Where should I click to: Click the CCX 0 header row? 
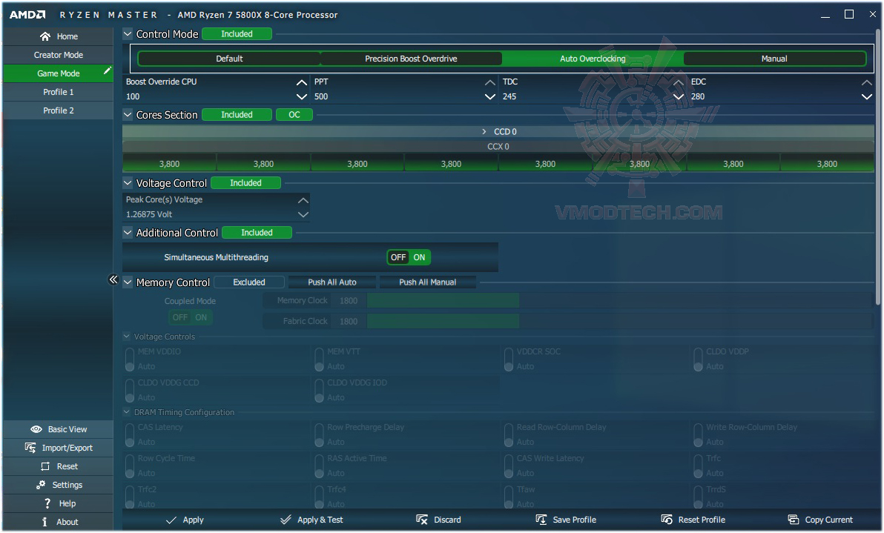click(498, 147)
